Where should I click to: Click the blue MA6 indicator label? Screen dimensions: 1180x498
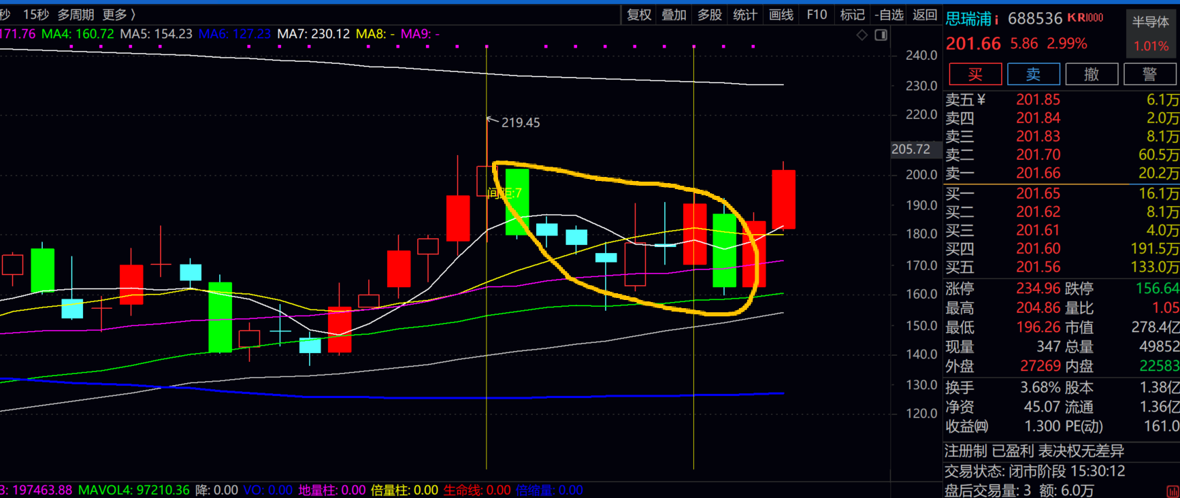tap(234, 33)
